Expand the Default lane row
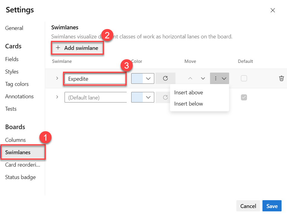287x215 pixels. click(57, 97)
